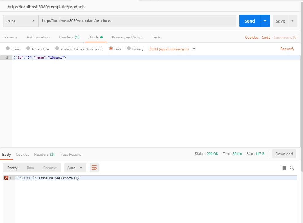
Task: Click the Beautify link
Action: (x=287, y=49)
